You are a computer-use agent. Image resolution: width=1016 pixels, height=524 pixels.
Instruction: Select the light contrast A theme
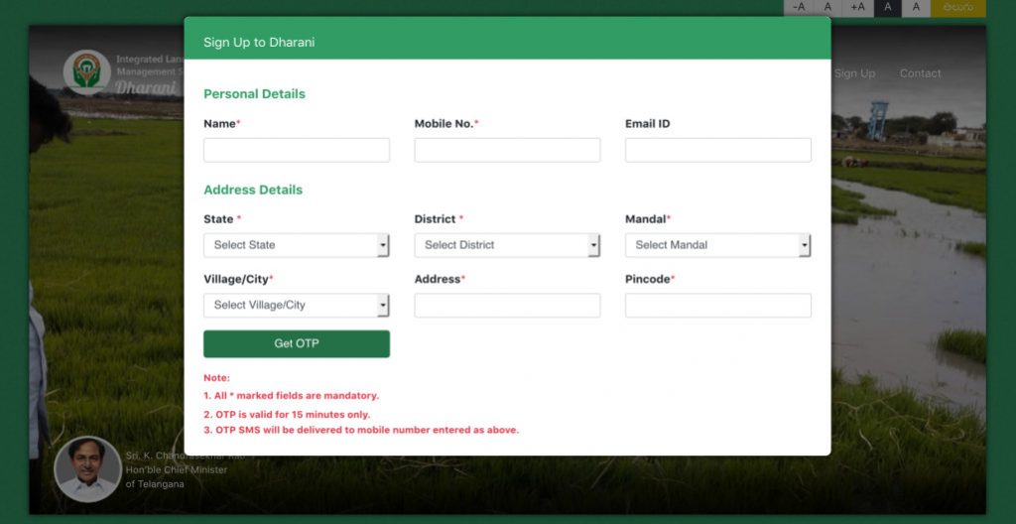(916, 8)
